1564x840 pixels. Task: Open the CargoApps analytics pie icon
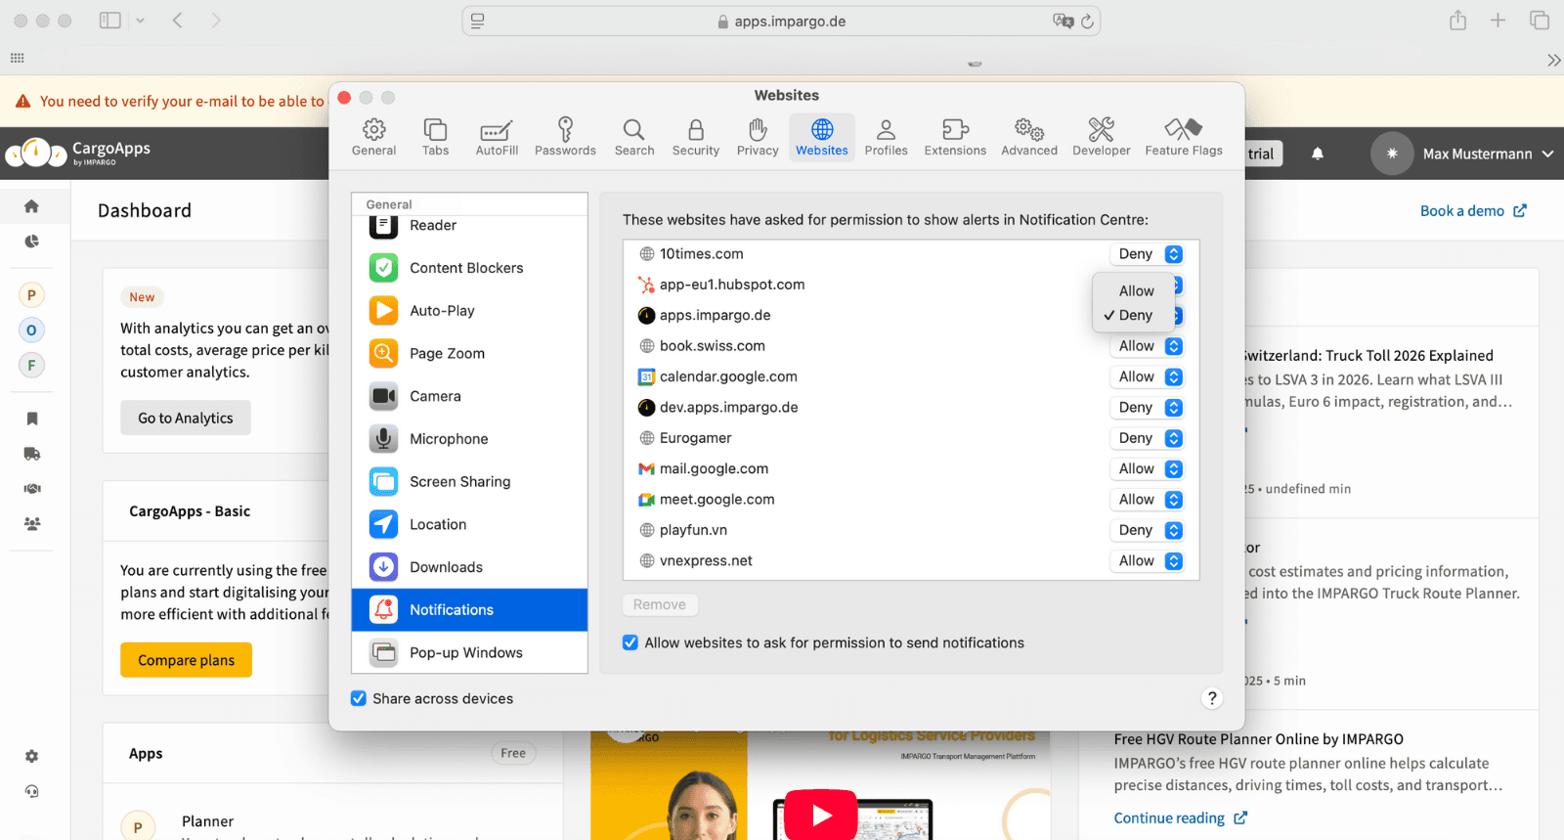coord(31,242)
